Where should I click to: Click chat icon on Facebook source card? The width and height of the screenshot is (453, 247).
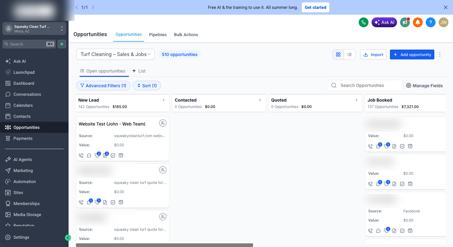tap(378, 231)
